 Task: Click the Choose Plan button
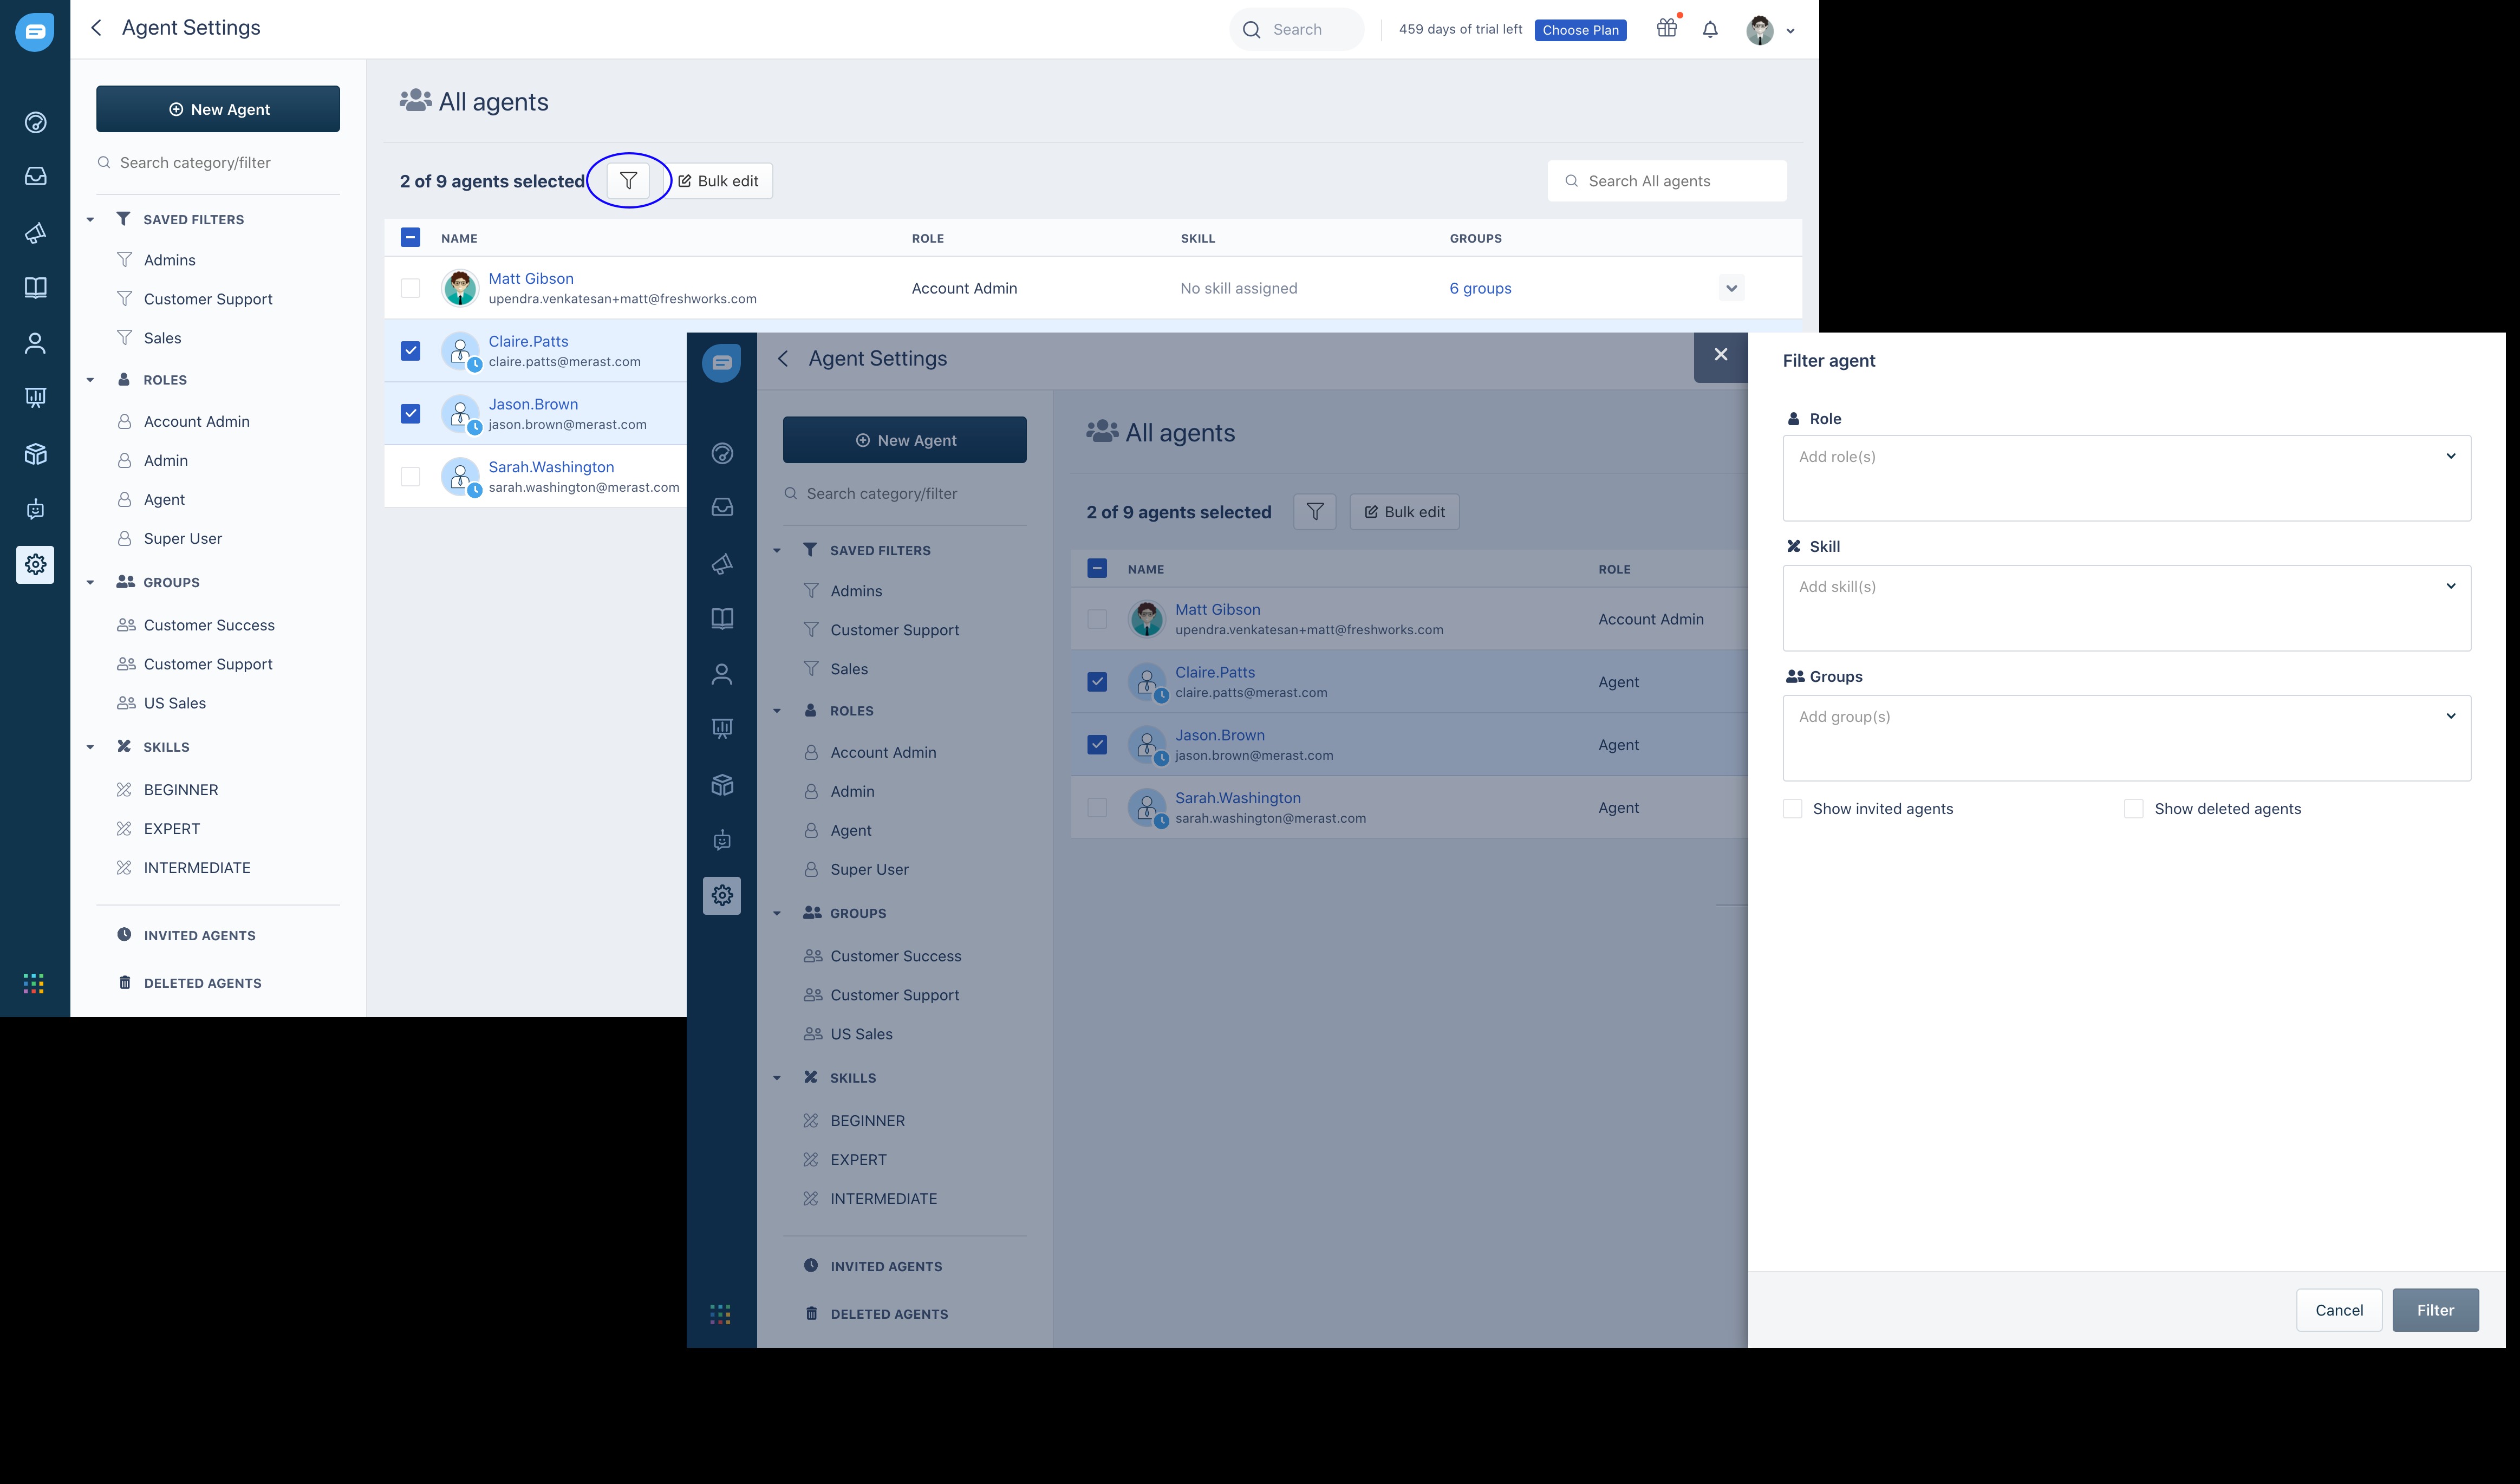pyautogui.click(x=1580, y=30)
